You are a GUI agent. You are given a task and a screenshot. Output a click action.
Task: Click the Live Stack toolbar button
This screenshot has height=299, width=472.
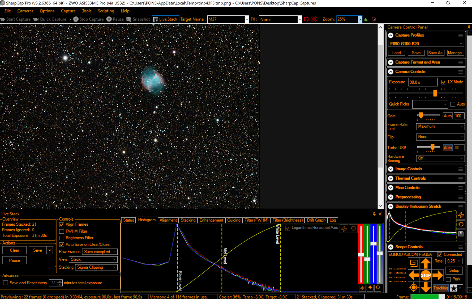[x=165, y=19]
